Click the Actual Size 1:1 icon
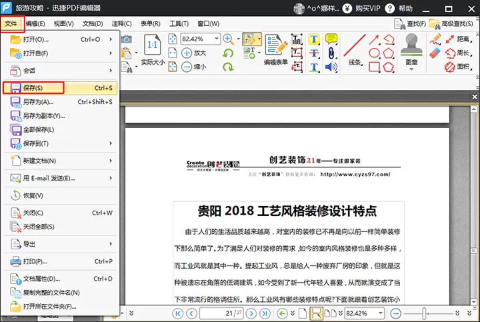Viewport: 480px width, 322px height. click(152, 45)
